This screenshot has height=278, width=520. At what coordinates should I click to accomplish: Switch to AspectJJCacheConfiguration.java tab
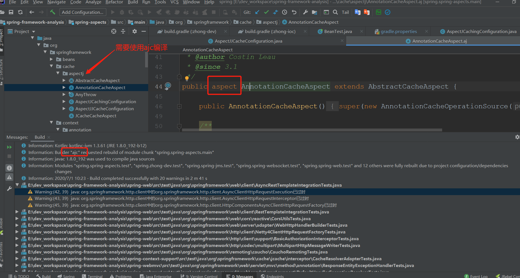click(x=248, y=41)
